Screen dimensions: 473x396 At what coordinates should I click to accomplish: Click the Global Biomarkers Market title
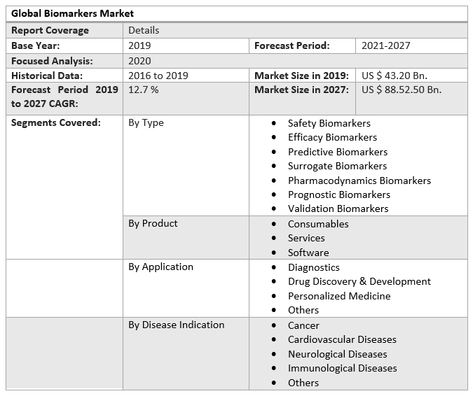coord(72,14)
